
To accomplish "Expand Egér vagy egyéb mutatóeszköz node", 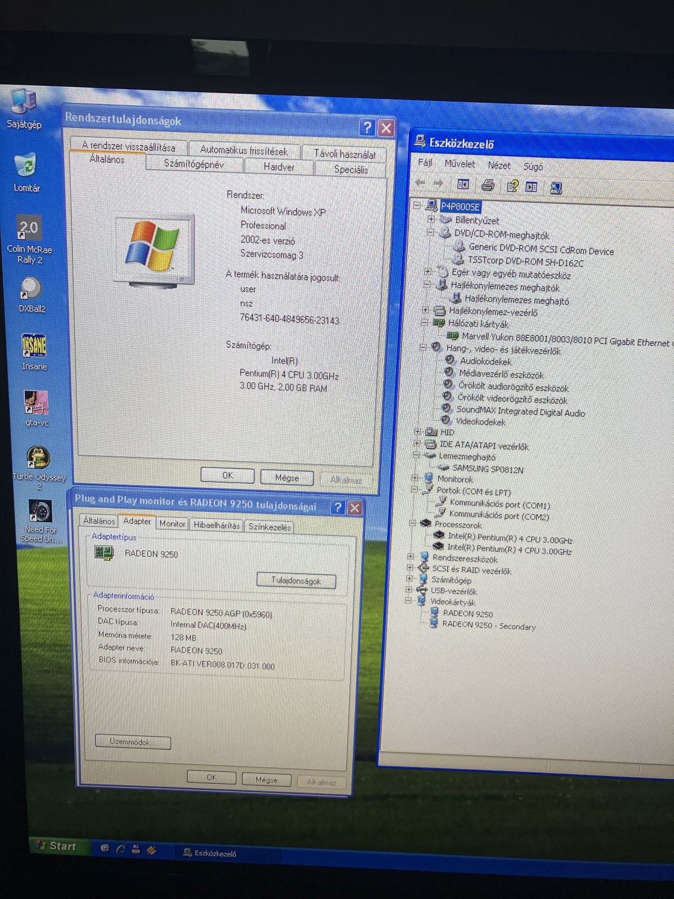I will [x=428, y=271].
